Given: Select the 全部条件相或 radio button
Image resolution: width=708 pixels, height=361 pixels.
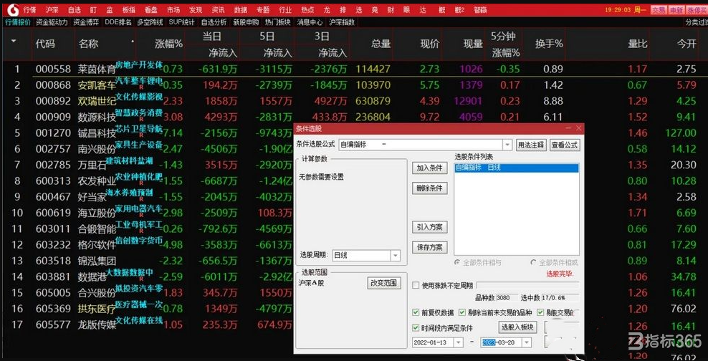Looking at the screenshot, I should tap(534, 262).
